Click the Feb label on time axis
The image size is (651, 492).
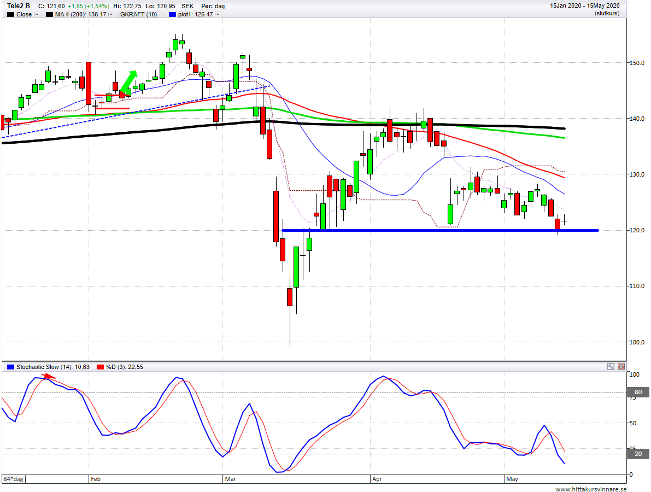(96, 479)
